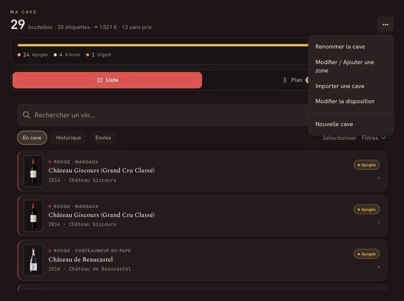Viewport: 404px width, 301px height.
Task: Click 2016 · Château de Beaucastel subtitle
Action: click(89, 269)
